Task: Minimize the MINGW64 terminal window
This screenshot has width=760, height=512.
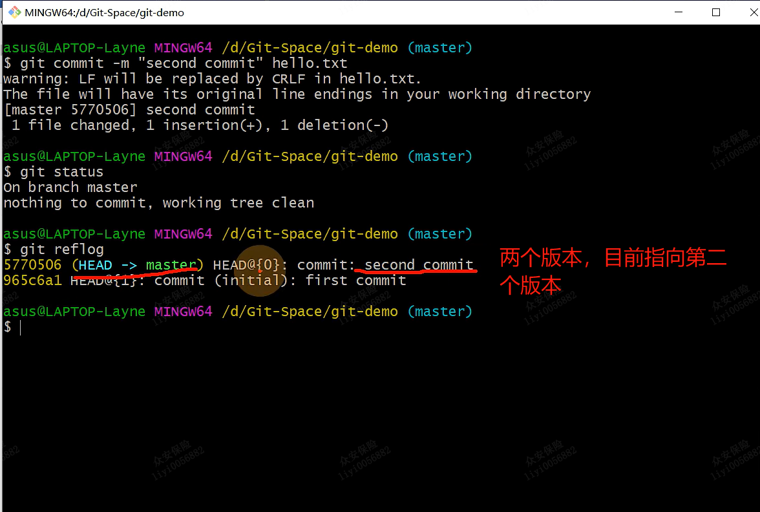Action: pyautogui.click(x=679, y=12)
